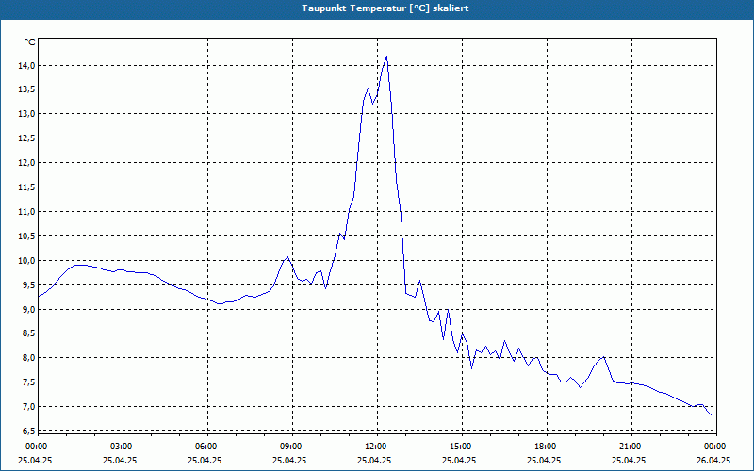Choose the '8,5' y-axis label
The width and height of the screenshot is (754, 471).
(x=29, y=333)
